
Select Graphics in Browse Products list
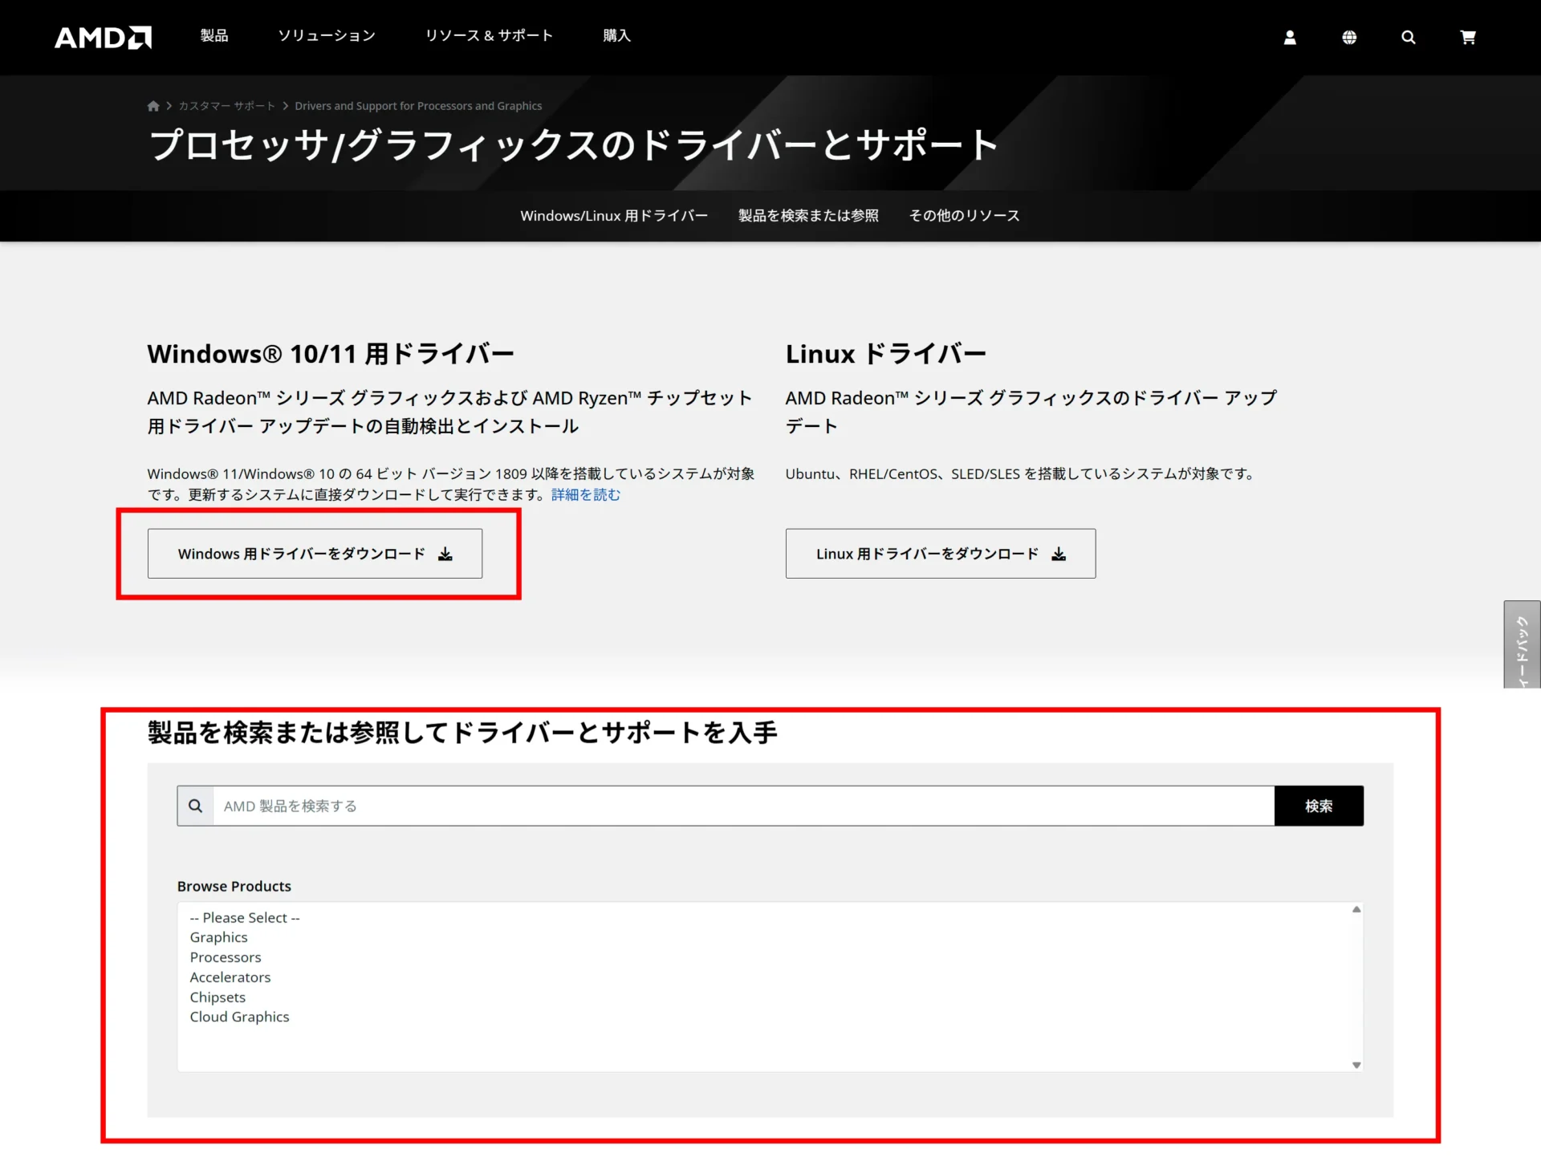click(x=218, y=937)
